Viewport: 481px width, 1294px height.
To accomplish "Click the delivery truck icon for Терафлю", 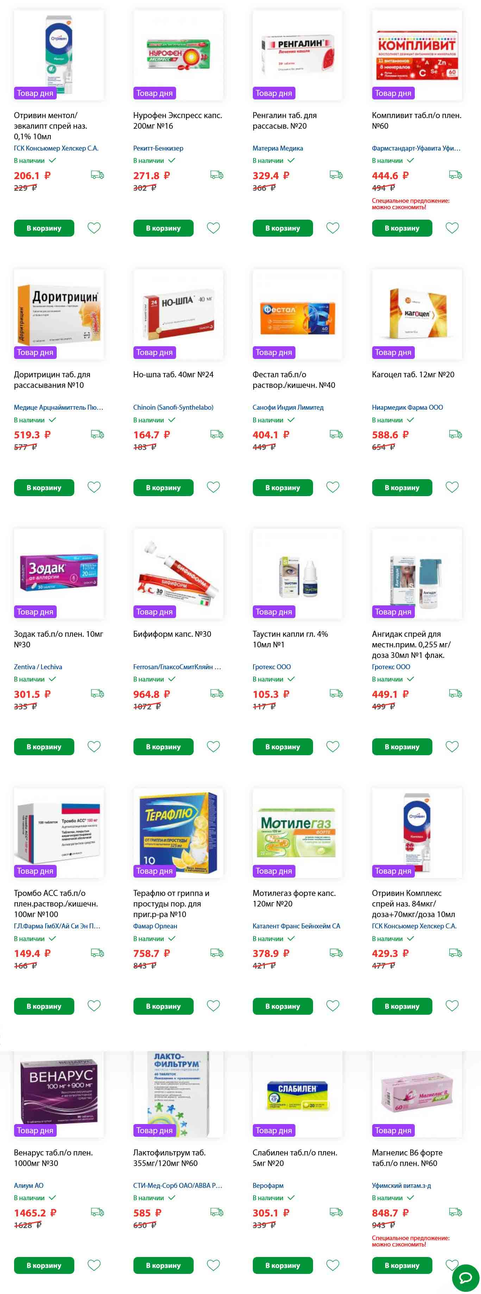I will tap(217, 952).
